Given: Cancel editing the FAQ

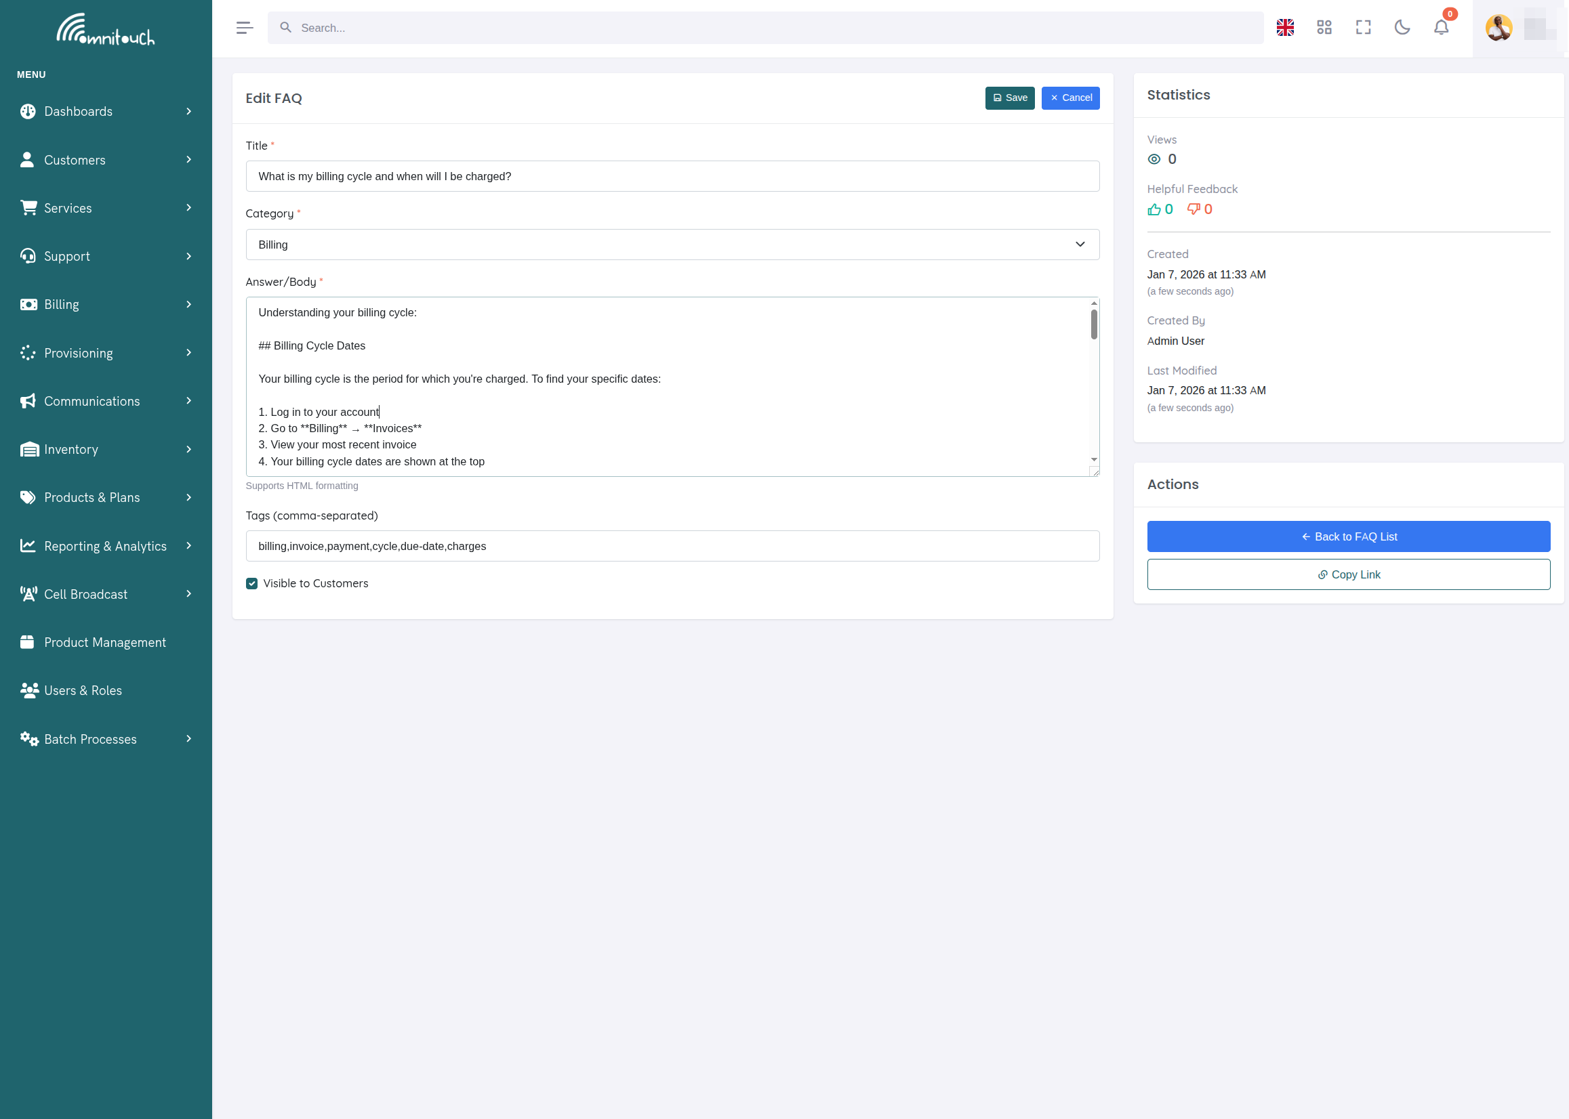Looking at the screenshot, I should point(1070,98).
